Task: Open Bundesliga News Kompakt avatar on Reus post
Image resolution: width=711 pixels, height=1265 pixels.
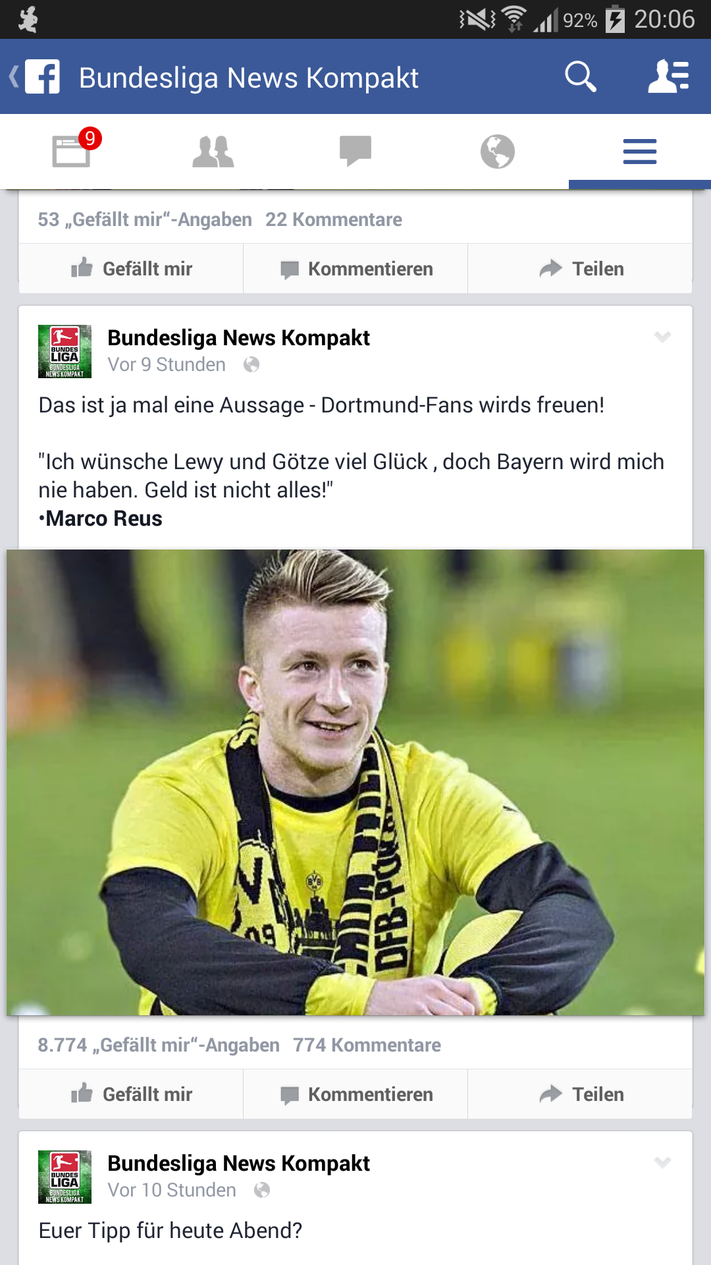Action: [65, 351]
